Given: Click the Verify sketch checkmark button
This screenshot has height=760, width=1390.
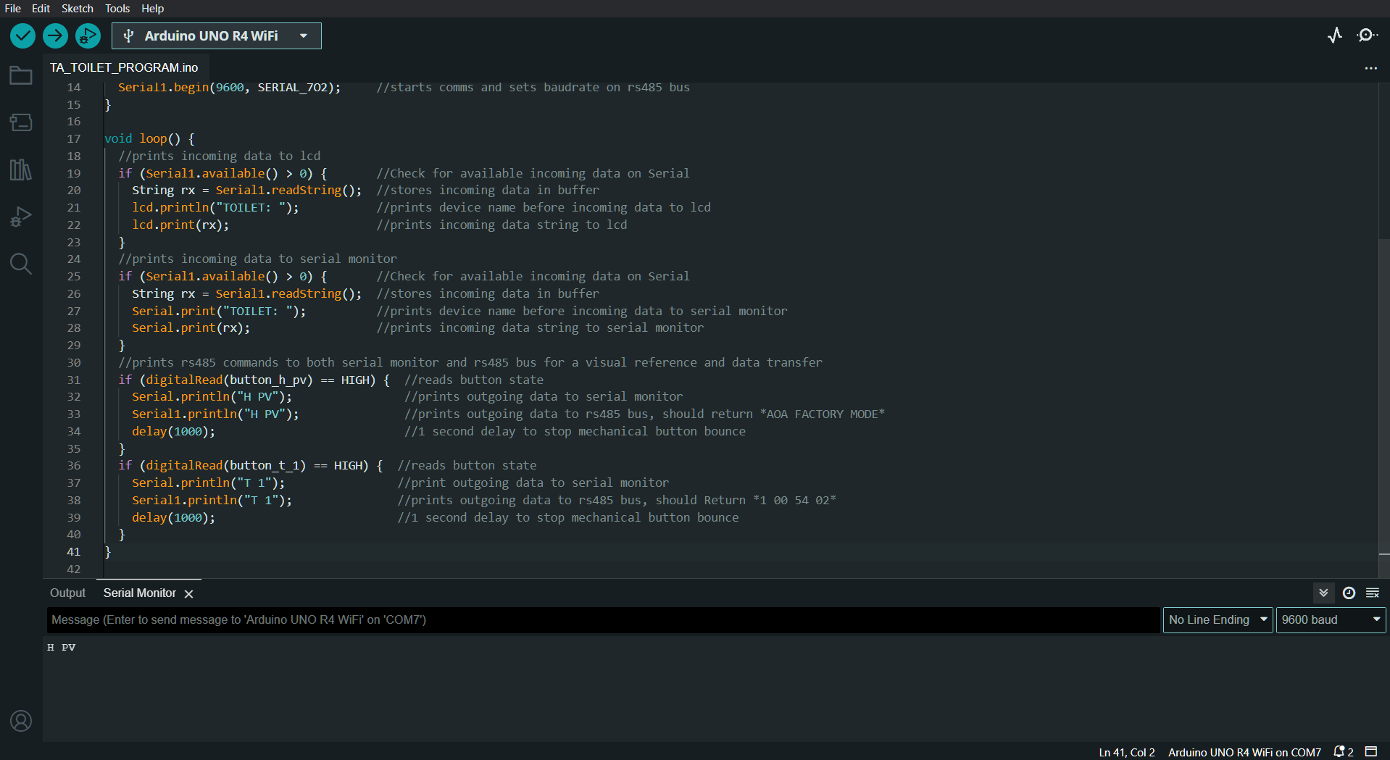Looking at the screenshot, I should click(22, 36).
